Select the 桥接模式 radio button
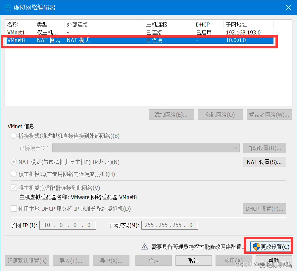Viewport: 297px width, 271px height. [x=14, y=136]
